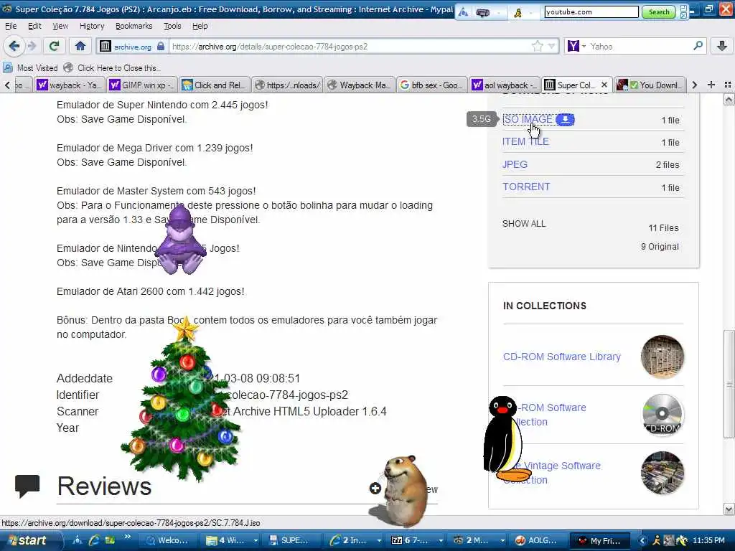Open the JPEG download option
The width and height of the screenshot is (735, 551).
coord(515,164)
